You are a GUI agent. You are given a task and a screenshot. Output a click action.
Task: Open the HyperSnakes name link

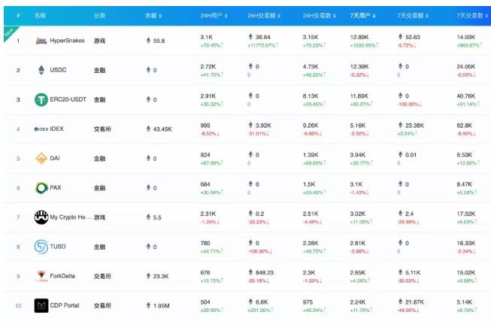(68, 41)
